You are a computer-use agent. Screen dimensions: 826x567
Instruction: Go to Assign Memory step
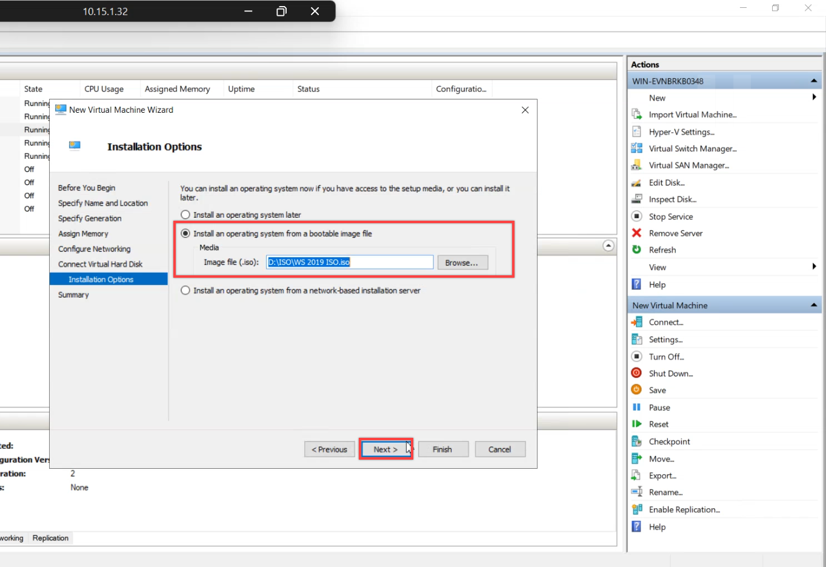(83, 233)
